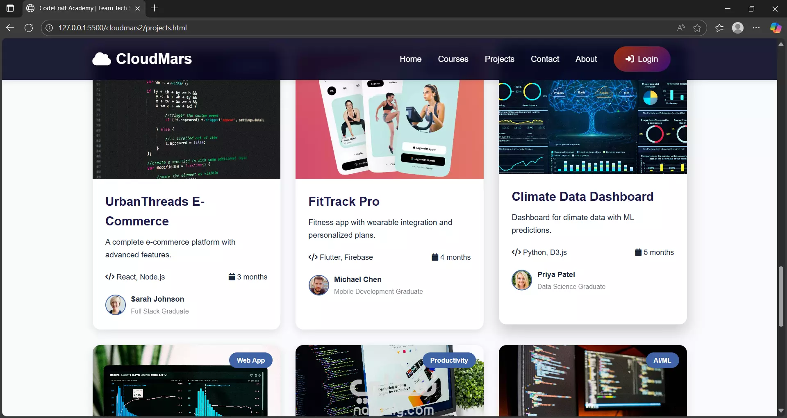Open the Contact nav link
The height and width of the screenshot is (418, 787).
(545, 59)
